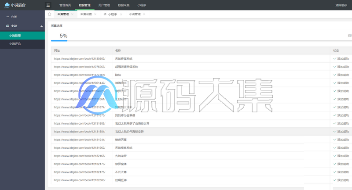
Task: Open 数据管理 in top navigation
Action: click(x=84, y=5)
